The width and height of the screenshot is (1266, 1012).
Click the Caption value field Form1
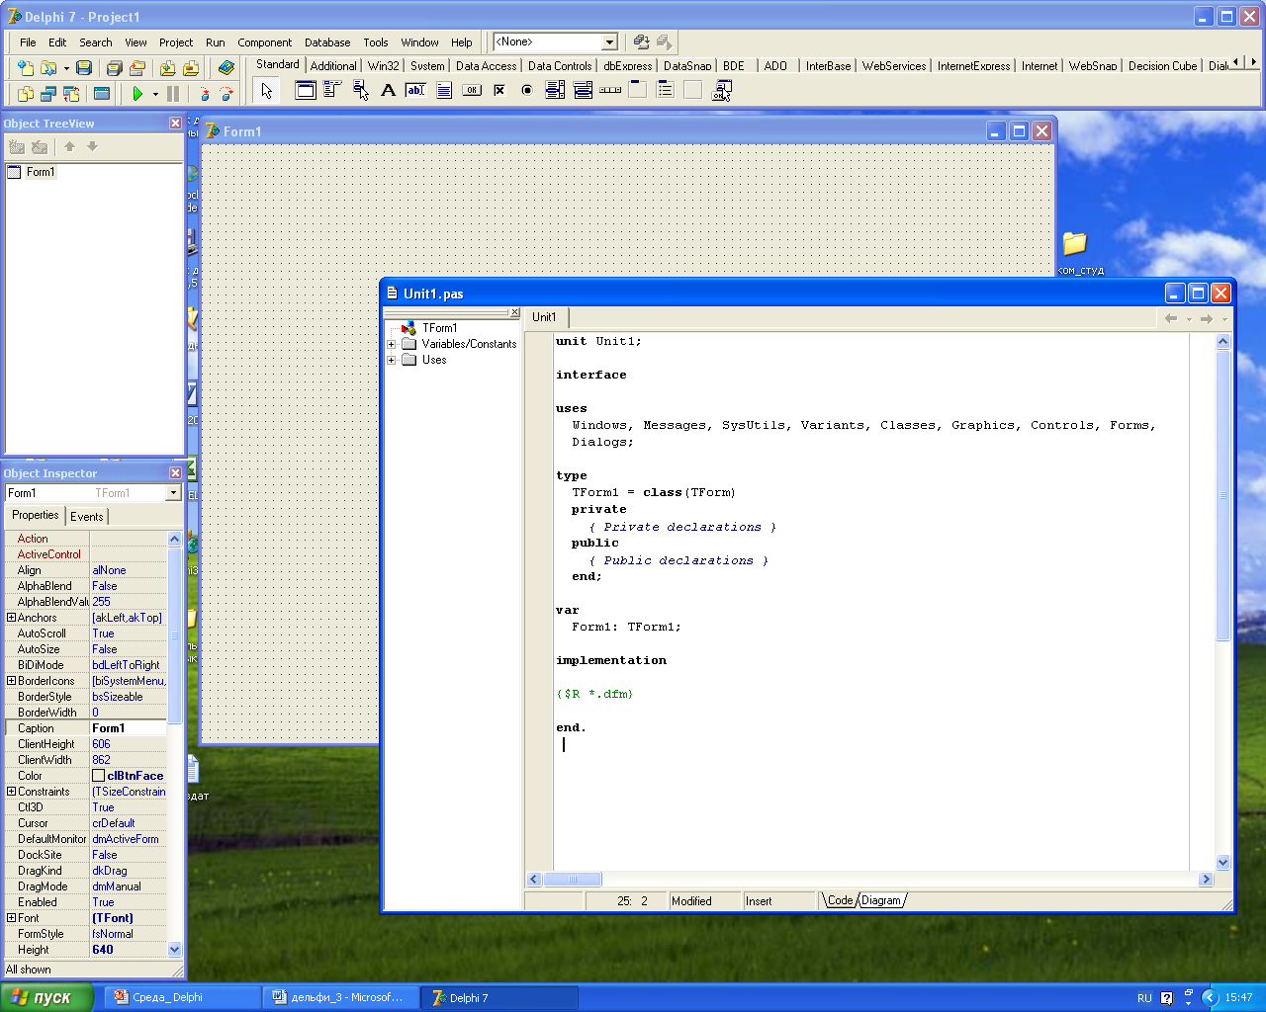click(x=129, y=728)
